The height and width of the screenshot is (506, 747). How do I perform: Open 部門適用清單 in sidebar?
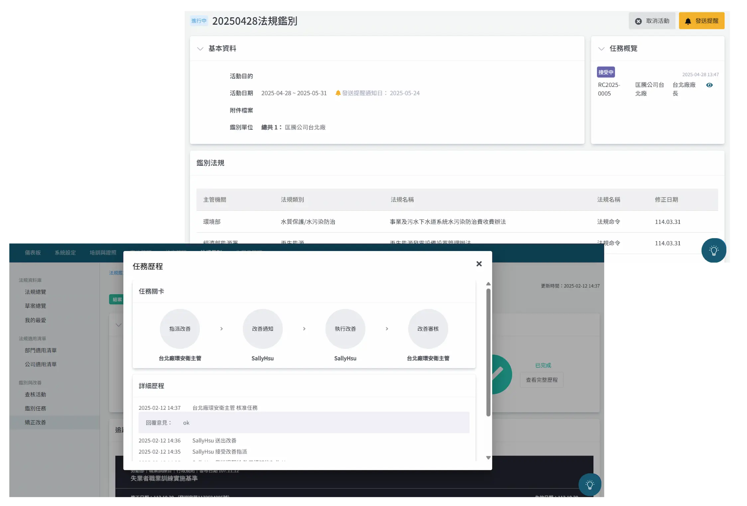[x=41, y=350]
